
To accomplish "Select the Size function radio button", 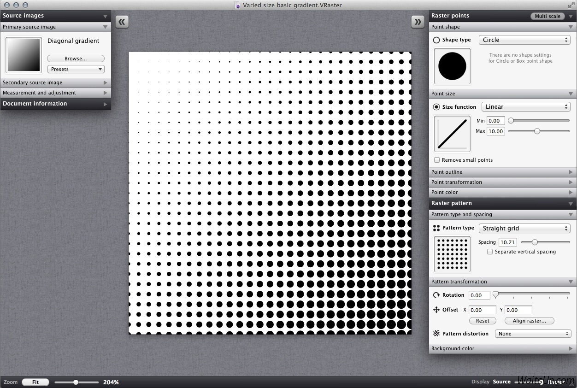I will 436,107.
